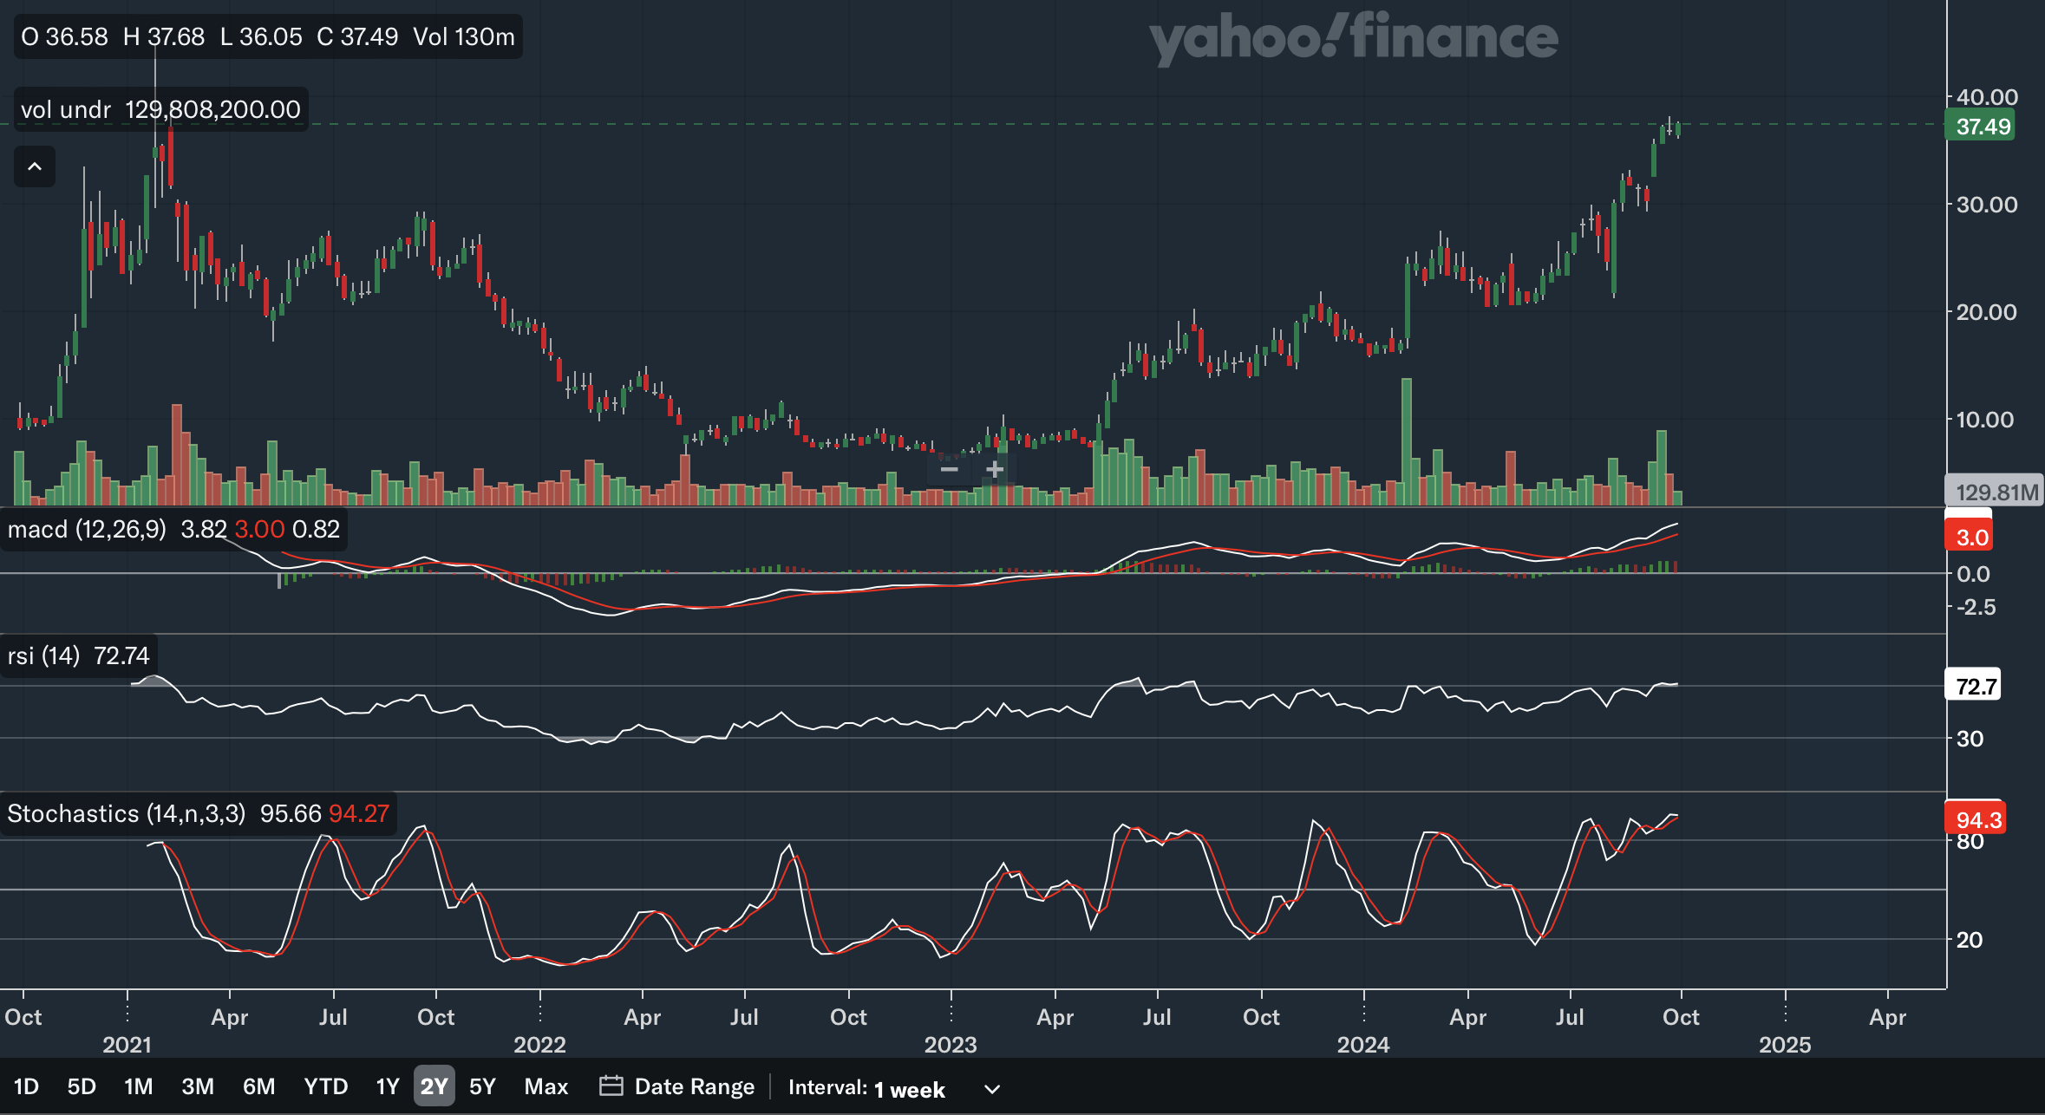Image resolution: width=2045 pixels, height=1115 pixels.
Task: Select the YTD range
Action: click(325, 1086)
